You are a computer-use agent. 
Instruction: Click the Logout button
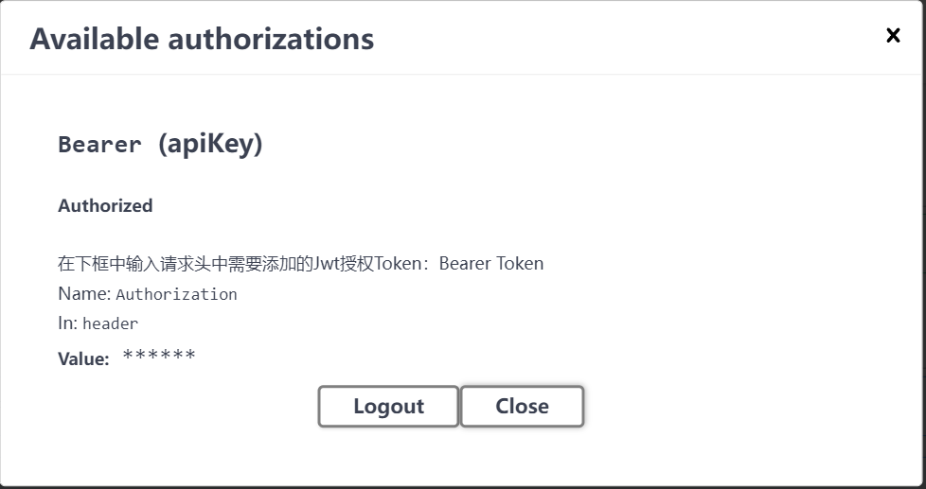point(388,407)
